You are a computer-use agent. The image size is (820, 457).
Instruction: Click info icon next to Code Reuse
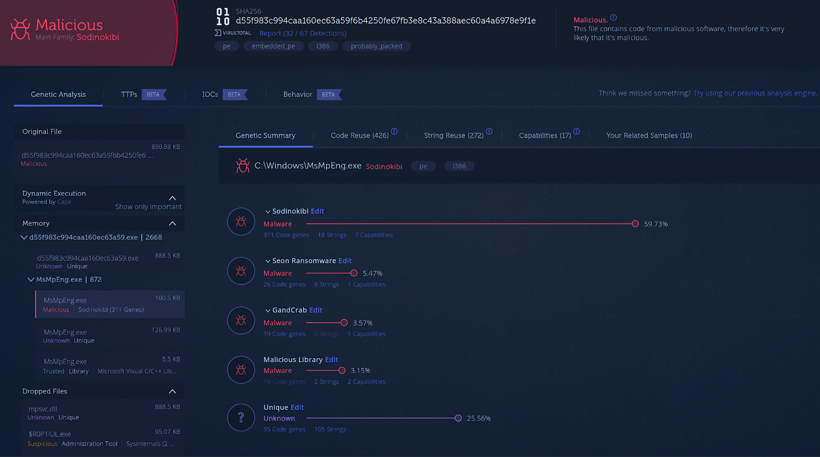tap(394, 132)
